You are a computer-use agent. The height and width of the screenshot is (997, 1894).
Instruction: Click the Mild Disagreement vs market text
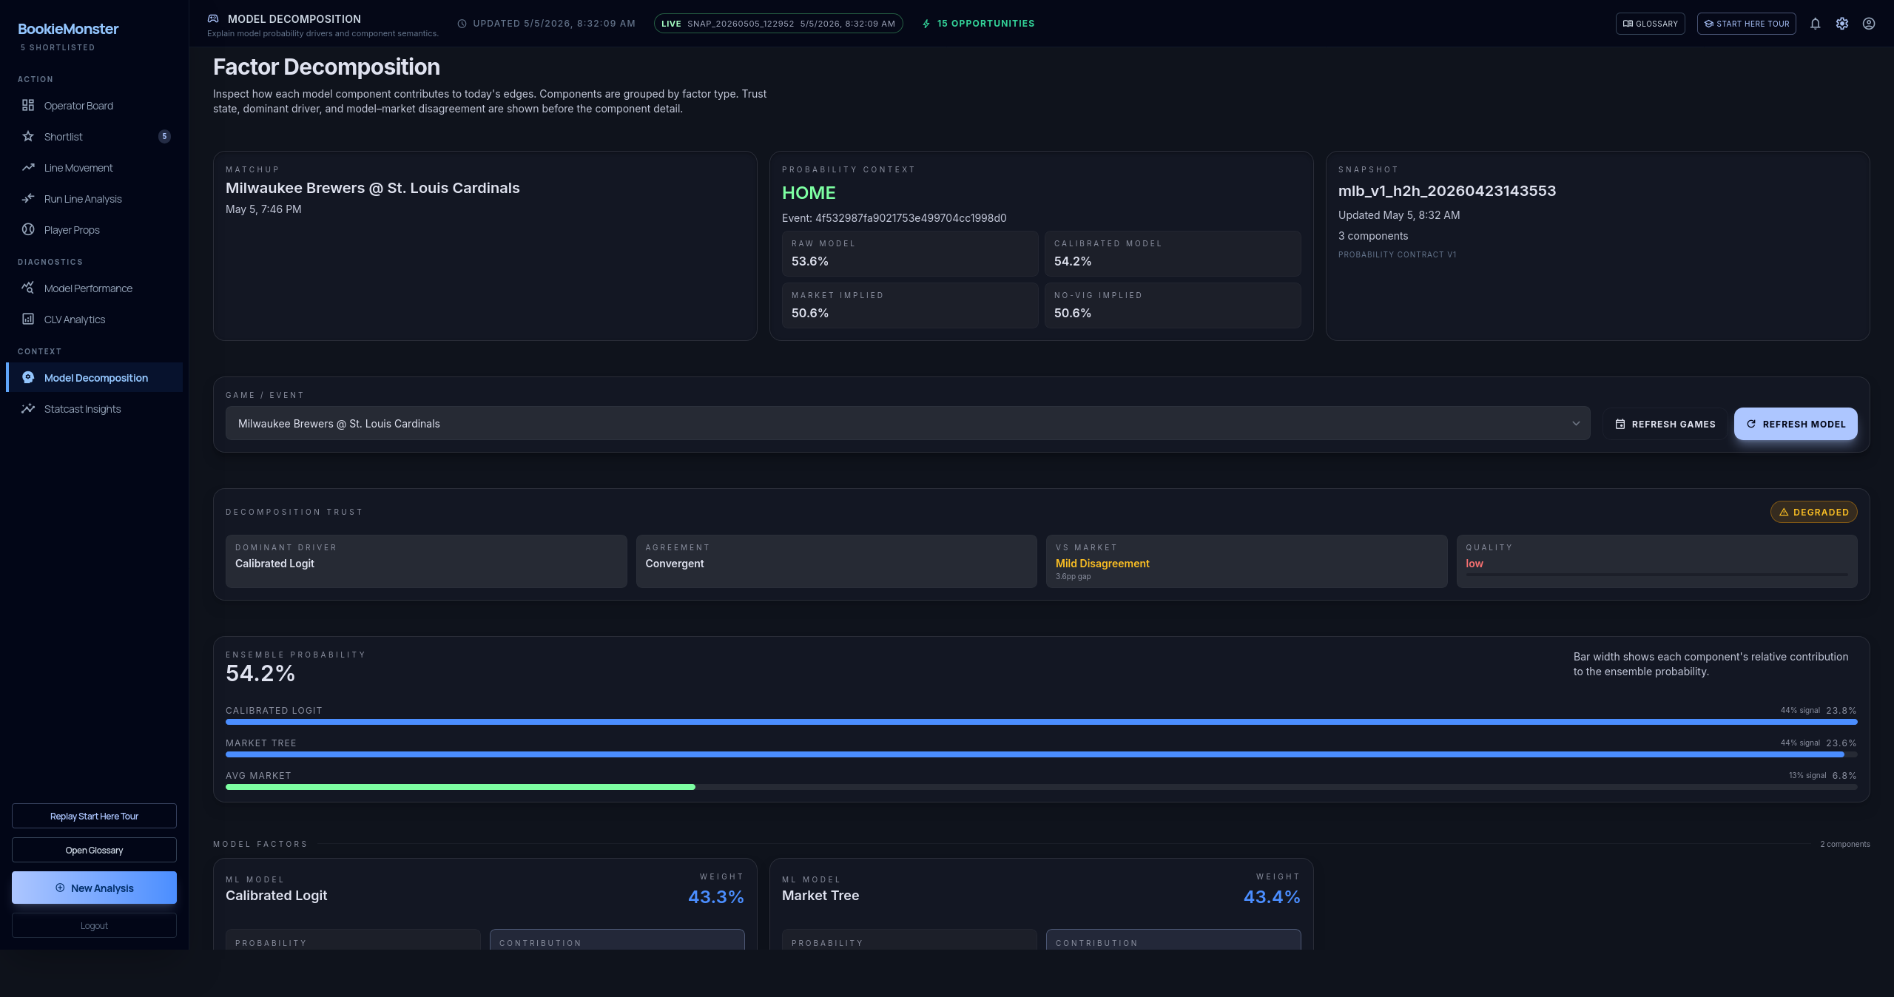pyautogui.click(x=1102, y=563)
